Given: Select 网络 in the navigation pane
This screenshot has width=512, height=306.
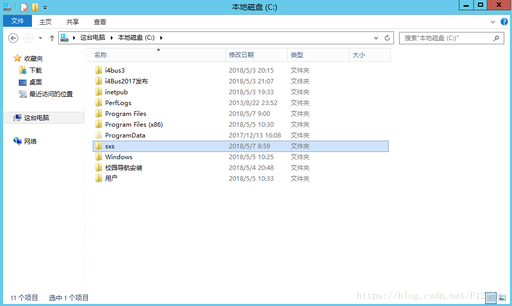Looking at the screenshot, I should click(x=30, y=141).
